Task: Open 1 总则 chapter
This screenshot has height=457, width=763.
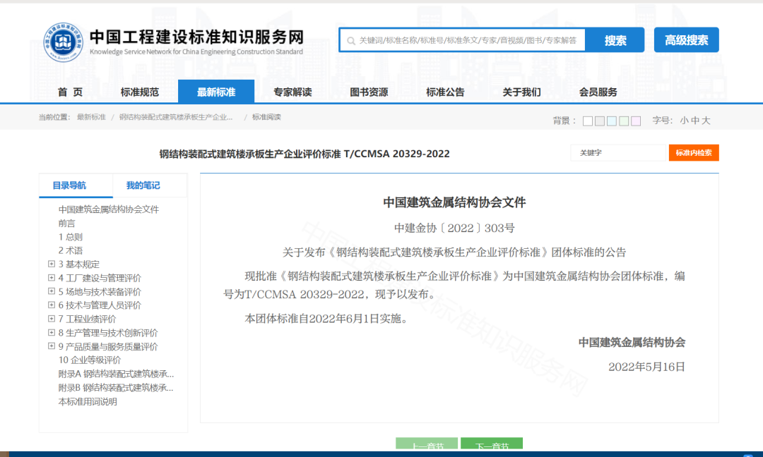Action: [71, 237]
